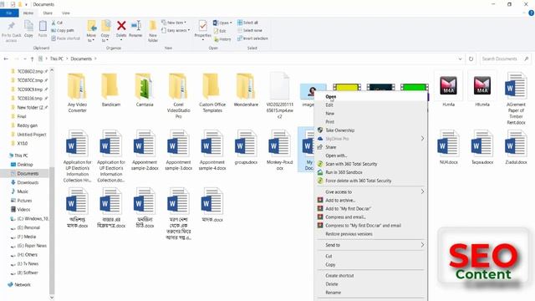Screen dimensions: 535x301
Task: Open the Easy access dropdown
Action: click(176, 30)
